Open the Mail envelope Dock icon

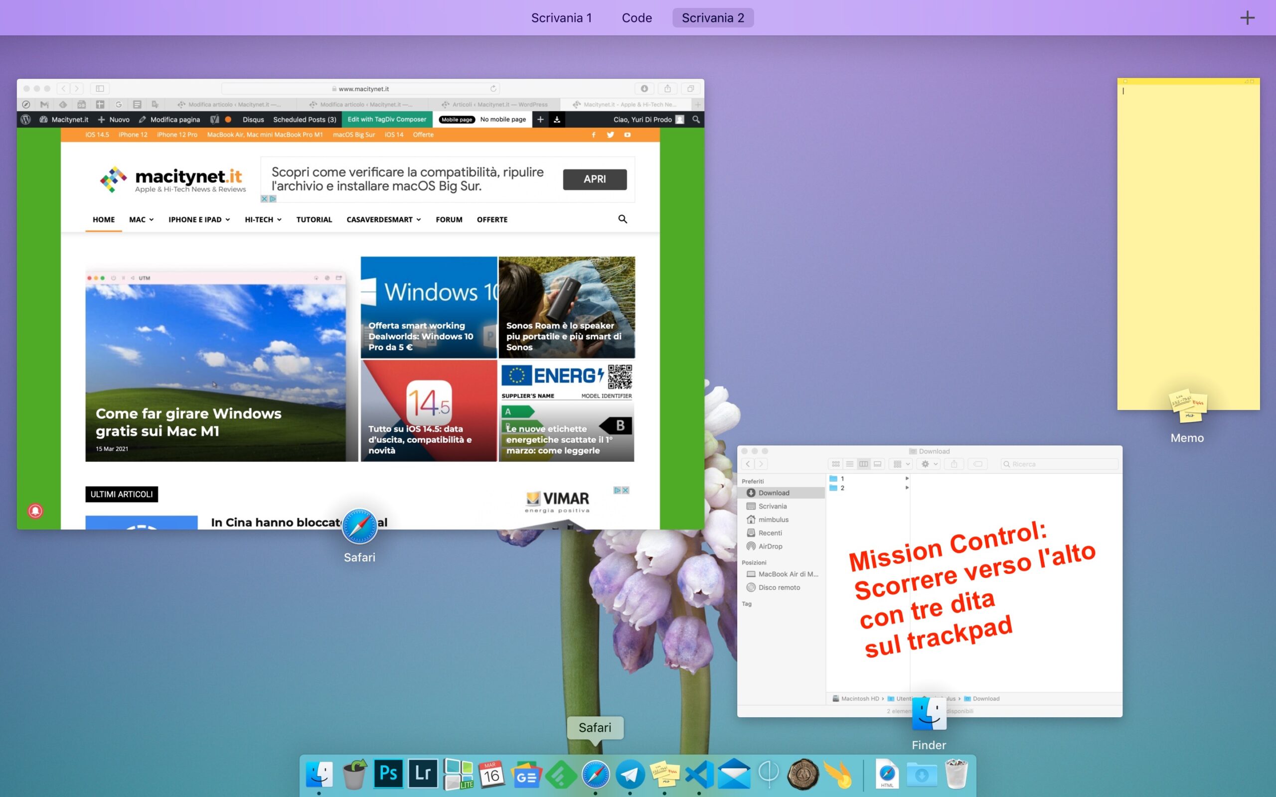coord(734,774)
